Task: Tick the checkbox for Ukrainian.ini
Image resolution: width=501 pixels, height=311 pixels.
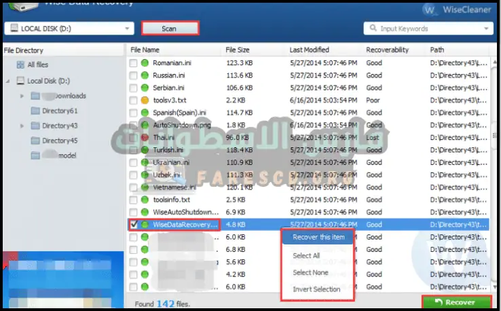Action: 133,163
